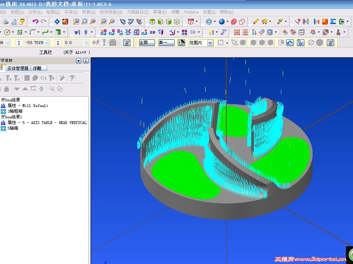This screenshot has height=264, width=353.
Task: Click the orange Repaint screen icon
Action: 65,22
